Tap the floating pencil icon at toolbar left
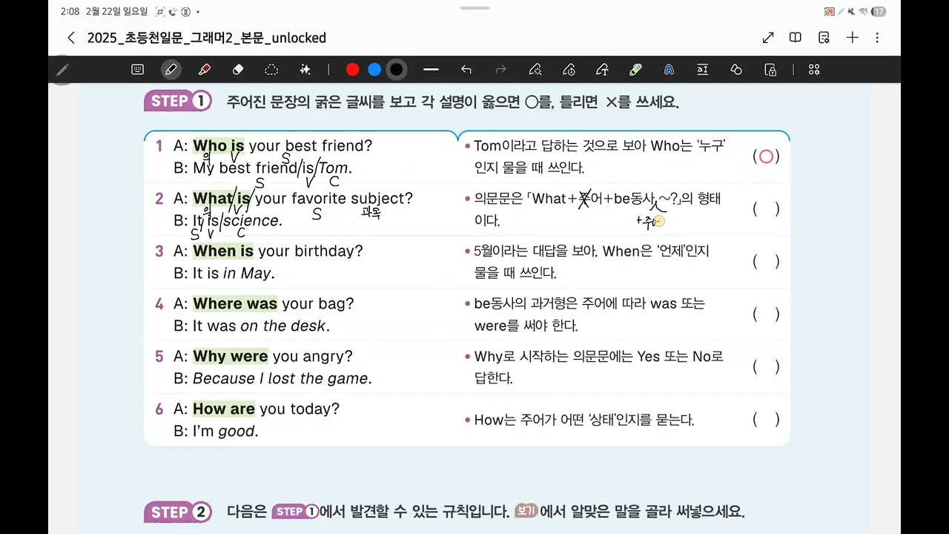This screenshot has width=949, height=534. coord(62,70)
